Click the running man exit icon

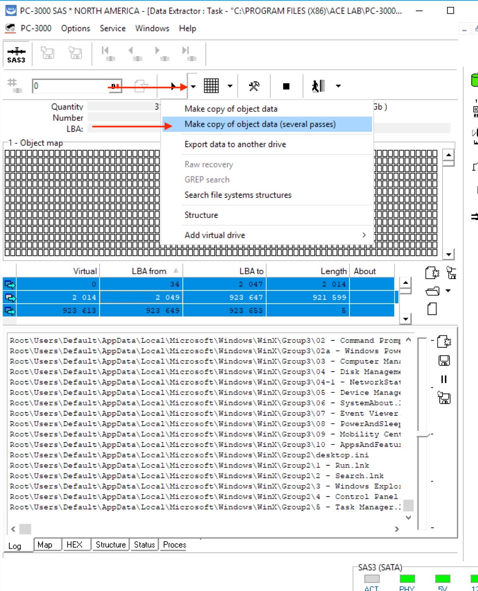coord(318,86)
